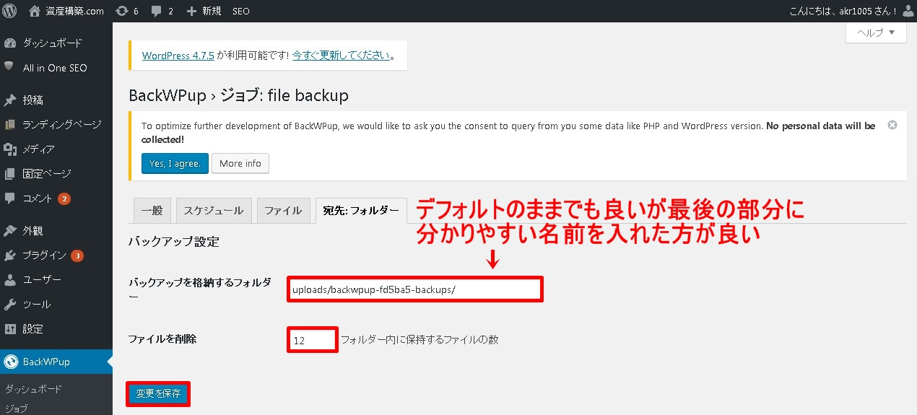Click the 設定 sliders icon
This screenshot has width=917, height=415.
pyautogui.click(x=10, y=328)
